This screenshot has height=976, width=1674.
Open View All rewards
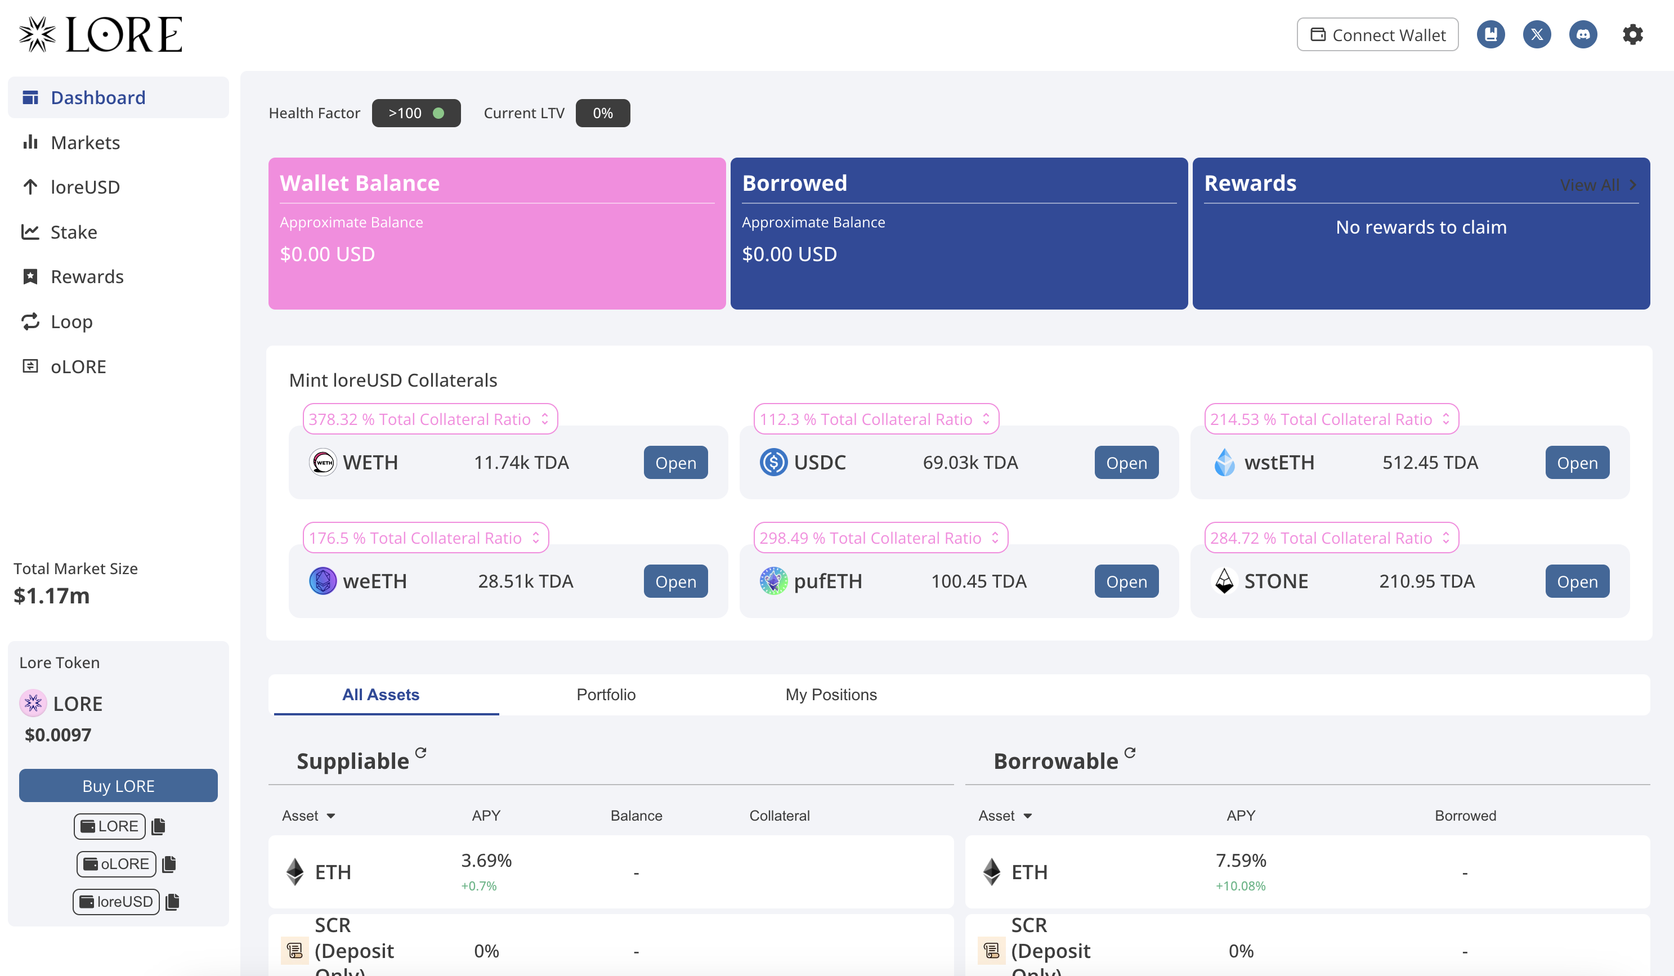point(1598,185)
